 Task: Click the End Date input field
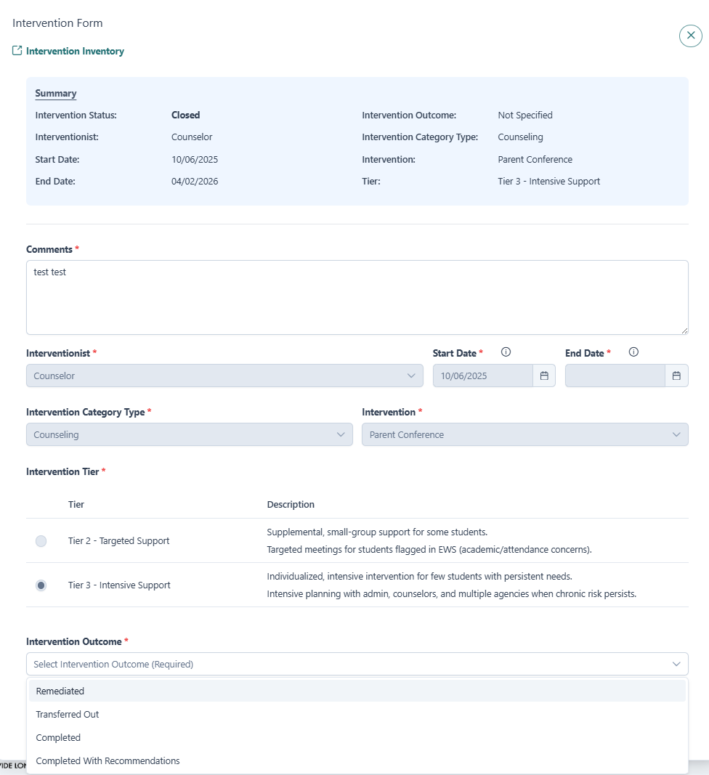(615, 376)
